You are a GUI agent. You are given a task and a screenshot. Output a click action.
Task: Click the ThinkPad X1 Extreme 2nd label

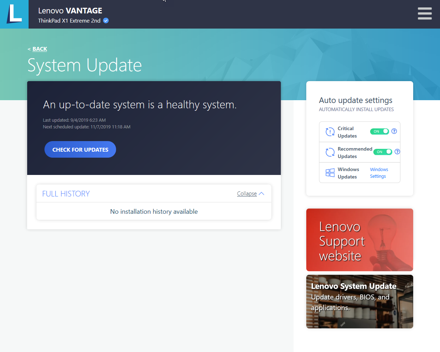(x=69, y=21)
